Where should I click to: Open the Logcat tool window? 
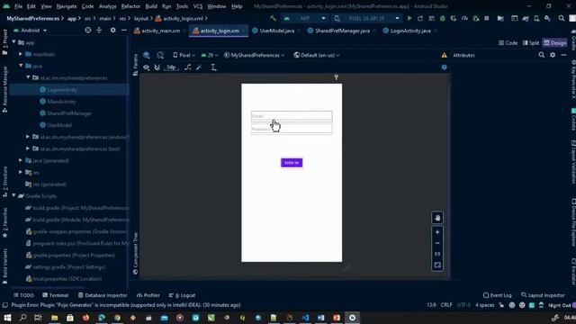click(182, 295)
